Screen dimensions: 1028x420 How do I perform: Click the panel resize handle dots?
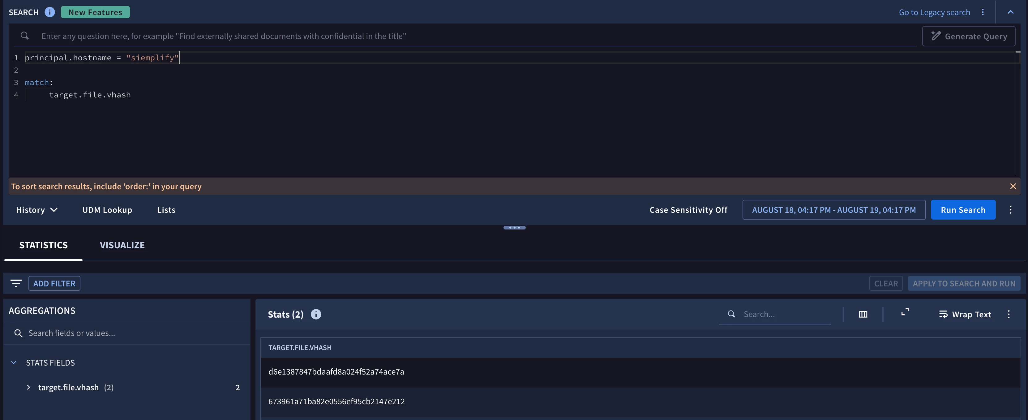click(514, 228)
